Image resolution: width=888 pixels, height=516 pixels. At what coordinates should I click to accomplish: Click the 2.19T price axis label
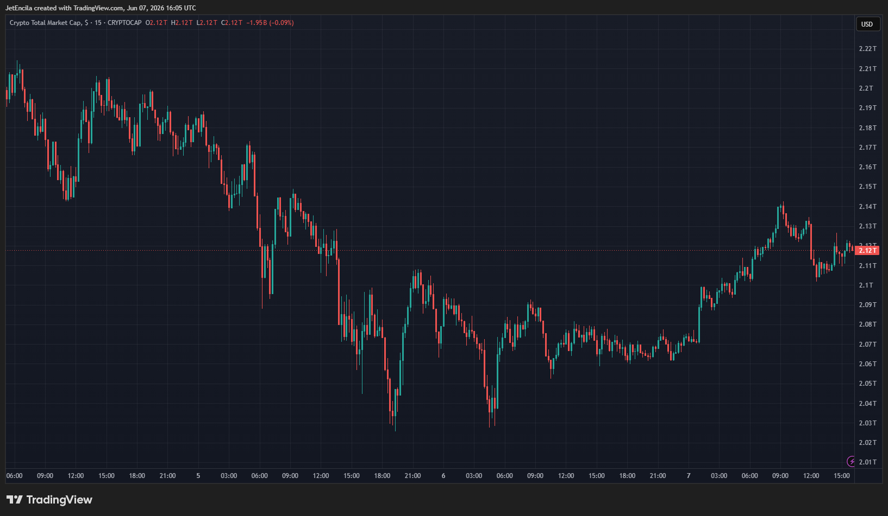pyautogui.click(x=867, y=108)
